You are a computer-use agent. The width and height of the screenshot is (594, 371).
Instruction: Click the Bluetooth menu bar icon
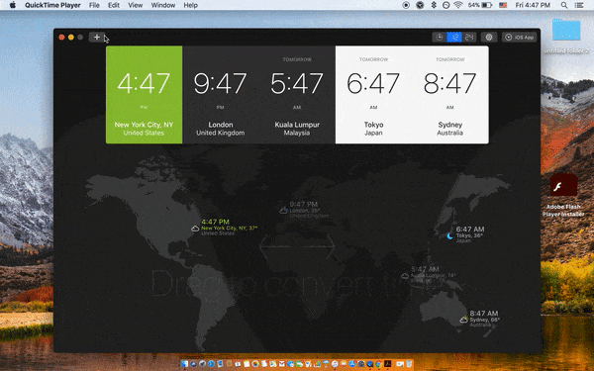click(434, 5)
